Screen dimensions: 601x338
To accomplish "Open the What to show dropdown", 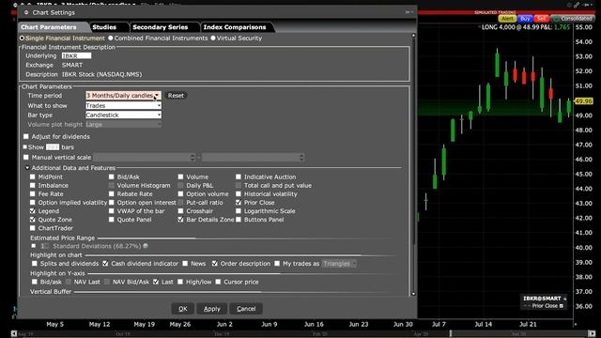I will point(123,105).
